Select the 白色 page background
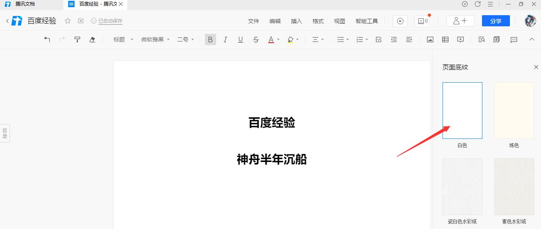 click(x=462, y=111)
